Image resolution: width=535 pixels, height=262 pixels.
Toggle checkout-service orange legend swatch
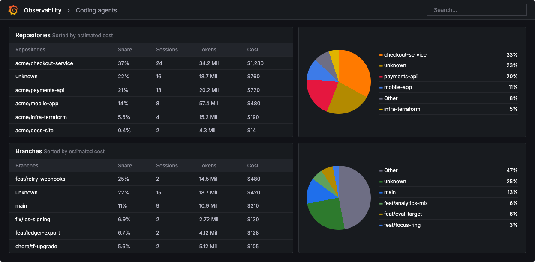point(381,55)
